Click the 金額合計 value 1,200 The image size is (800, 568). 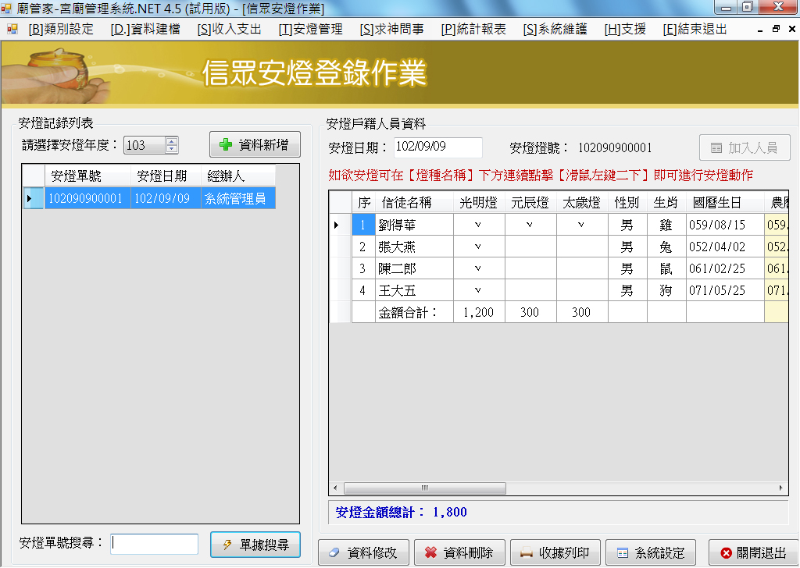coord(479,312)
